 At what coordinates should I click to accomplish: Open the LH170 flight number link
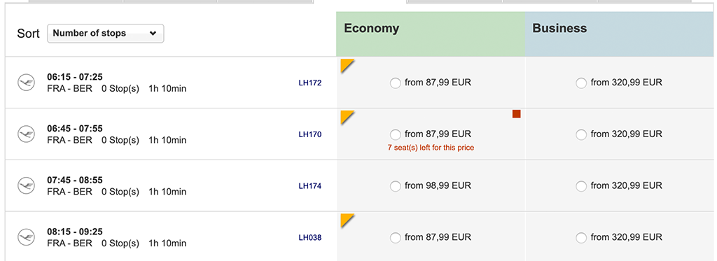click(310, 135)
